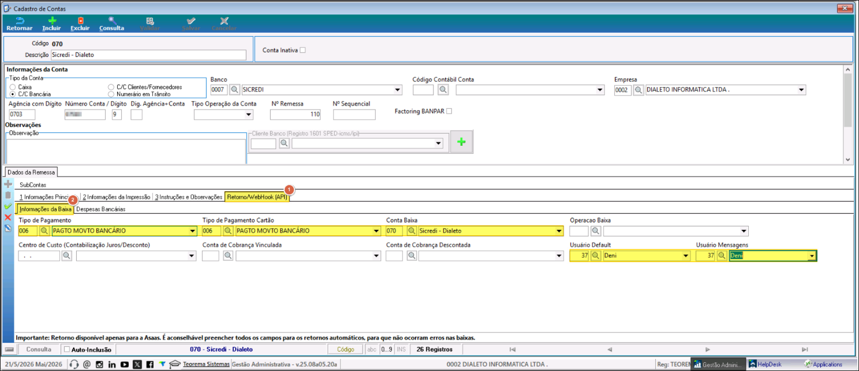Viewport: 859px width, 371px height.
Task: Select the Caixa account type radio
Action: tap(12, 87)
